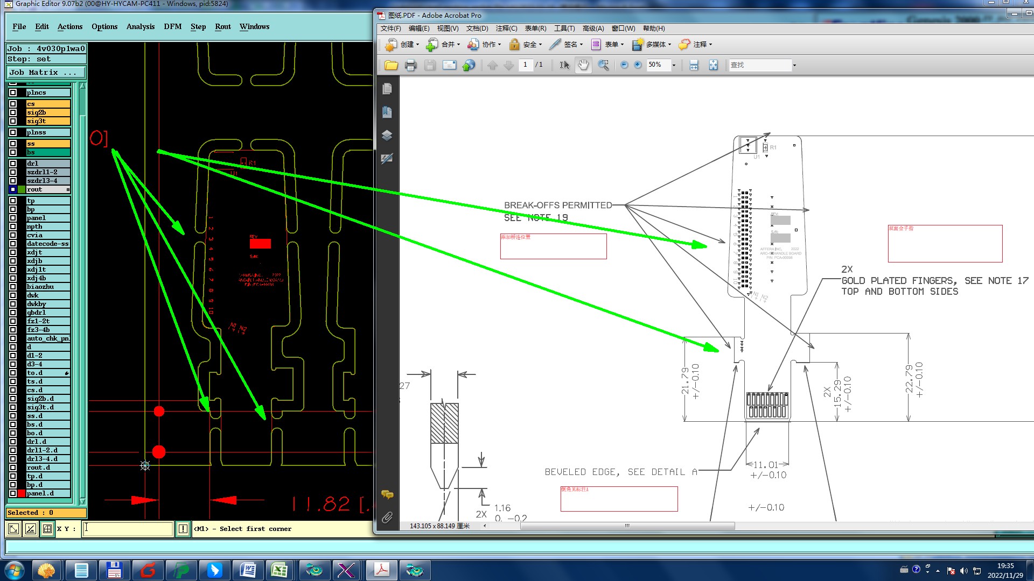
Task: Click the Print icon in Acrobat toolbar
Action: point(410,65)
